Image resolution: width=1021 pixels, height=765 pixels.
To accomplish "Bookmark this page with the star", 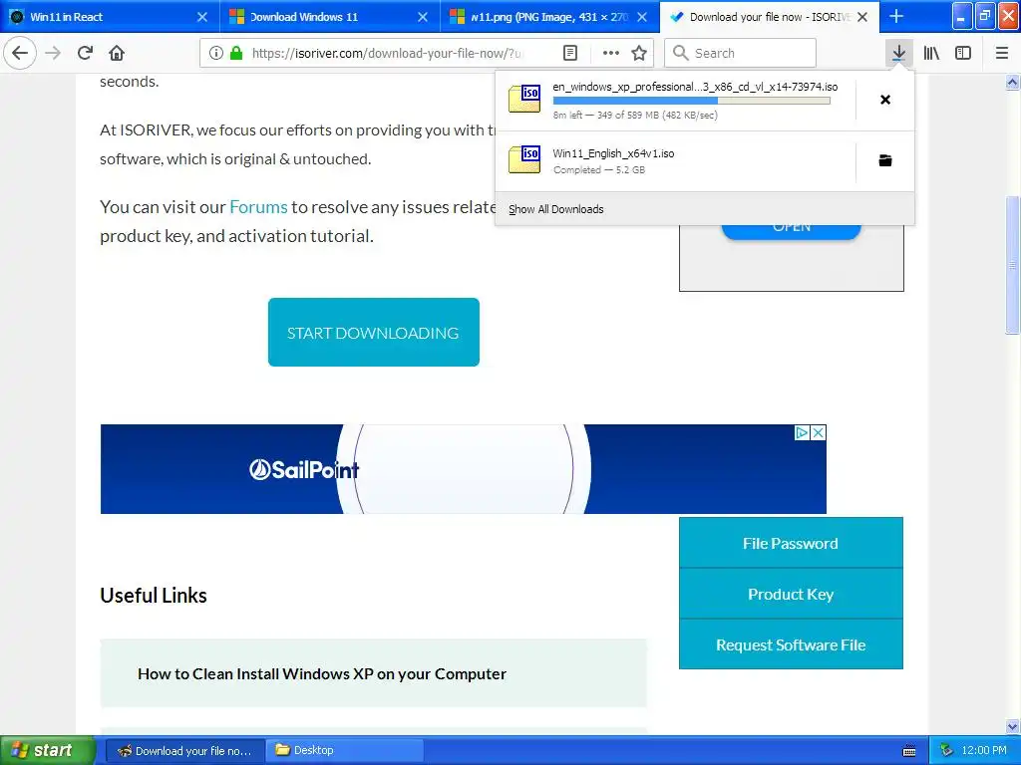I will pos(639,54).
